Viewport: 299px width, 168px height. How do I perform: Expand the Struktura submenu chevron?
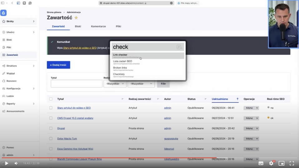[x=34, y=66]
